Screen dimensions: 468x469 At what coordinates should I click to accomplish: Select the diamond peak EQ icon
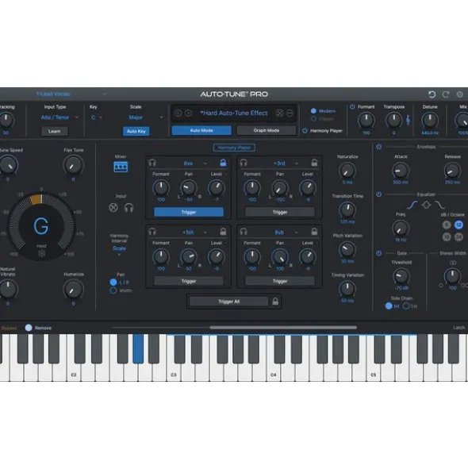(x=426, y=205)
